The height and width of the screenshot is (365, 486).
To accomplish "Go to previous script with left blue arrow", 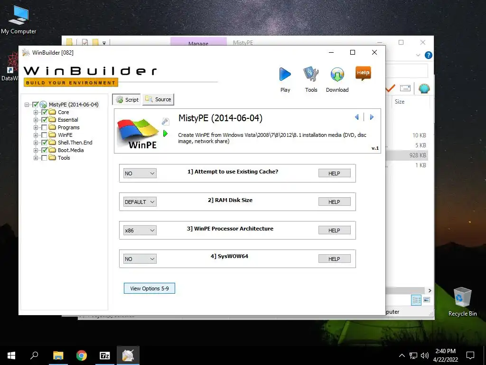I will click(357, 117).
